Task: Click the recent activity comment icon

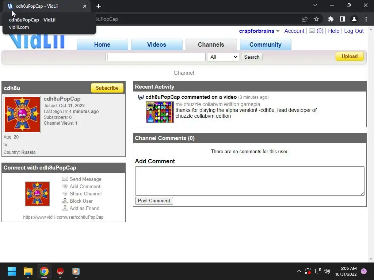Action: pos(141,97)
